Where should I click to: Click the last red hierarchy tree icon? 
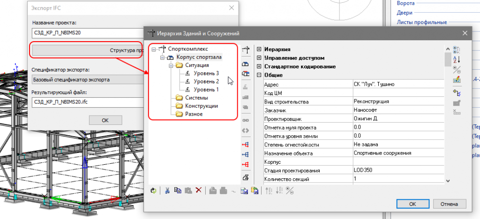pos(245,164)
